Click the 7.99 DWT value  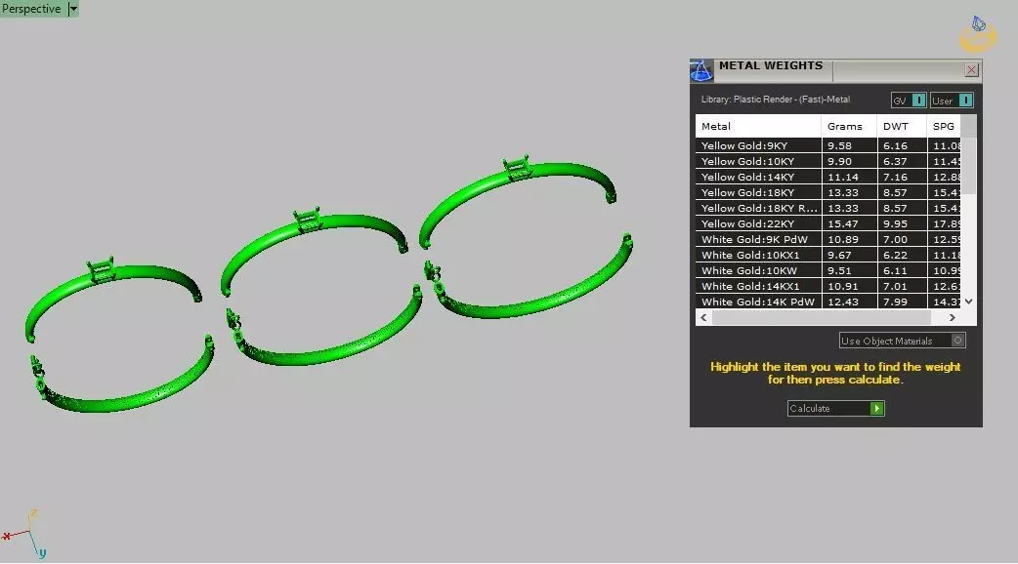(x=895, y=302)
